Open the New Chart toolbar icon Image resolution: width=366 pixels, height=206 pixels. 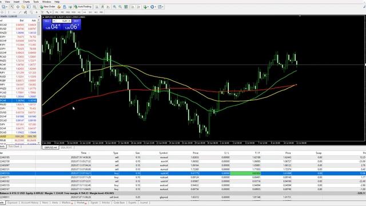click(x=4, y=7)
